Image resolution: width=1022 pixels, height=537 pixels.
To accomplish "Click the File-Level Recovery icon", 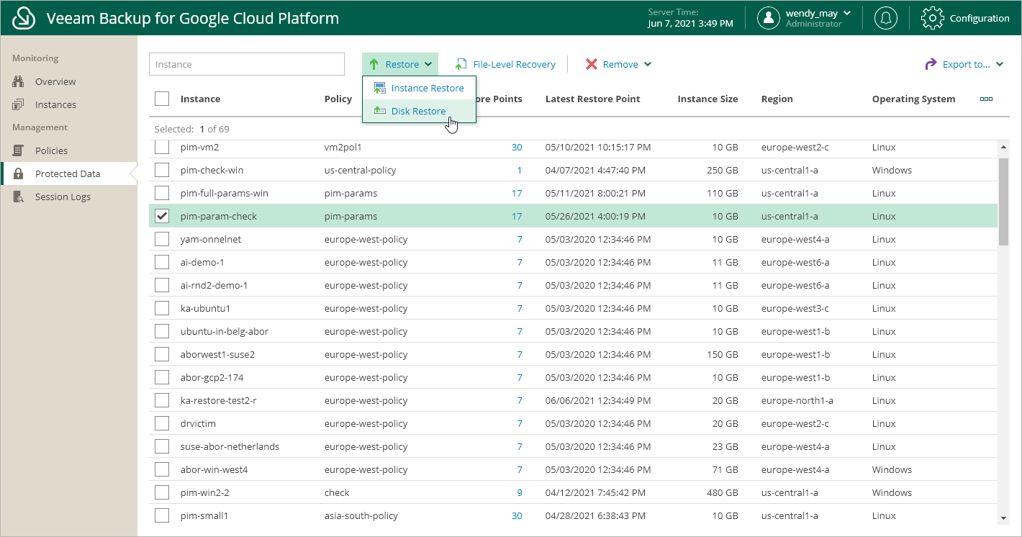I will coord(461,64).
